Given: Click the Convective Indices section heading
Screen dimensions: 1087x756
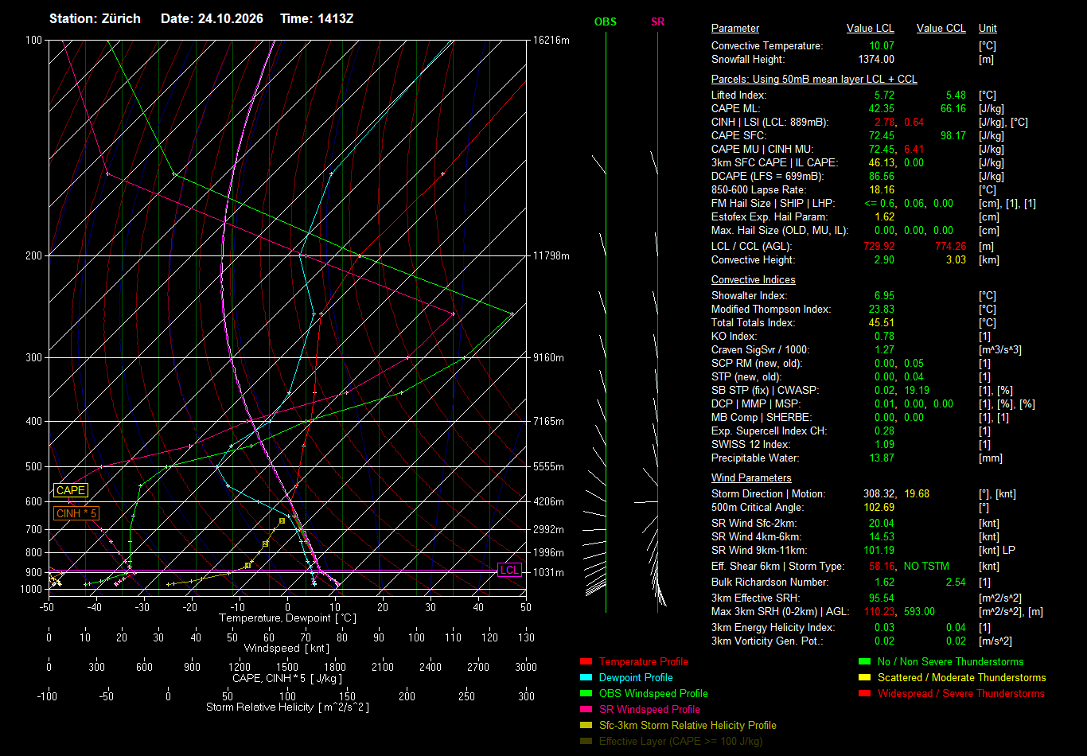Looking at the screenshot, I should click(x=754, y=280).
